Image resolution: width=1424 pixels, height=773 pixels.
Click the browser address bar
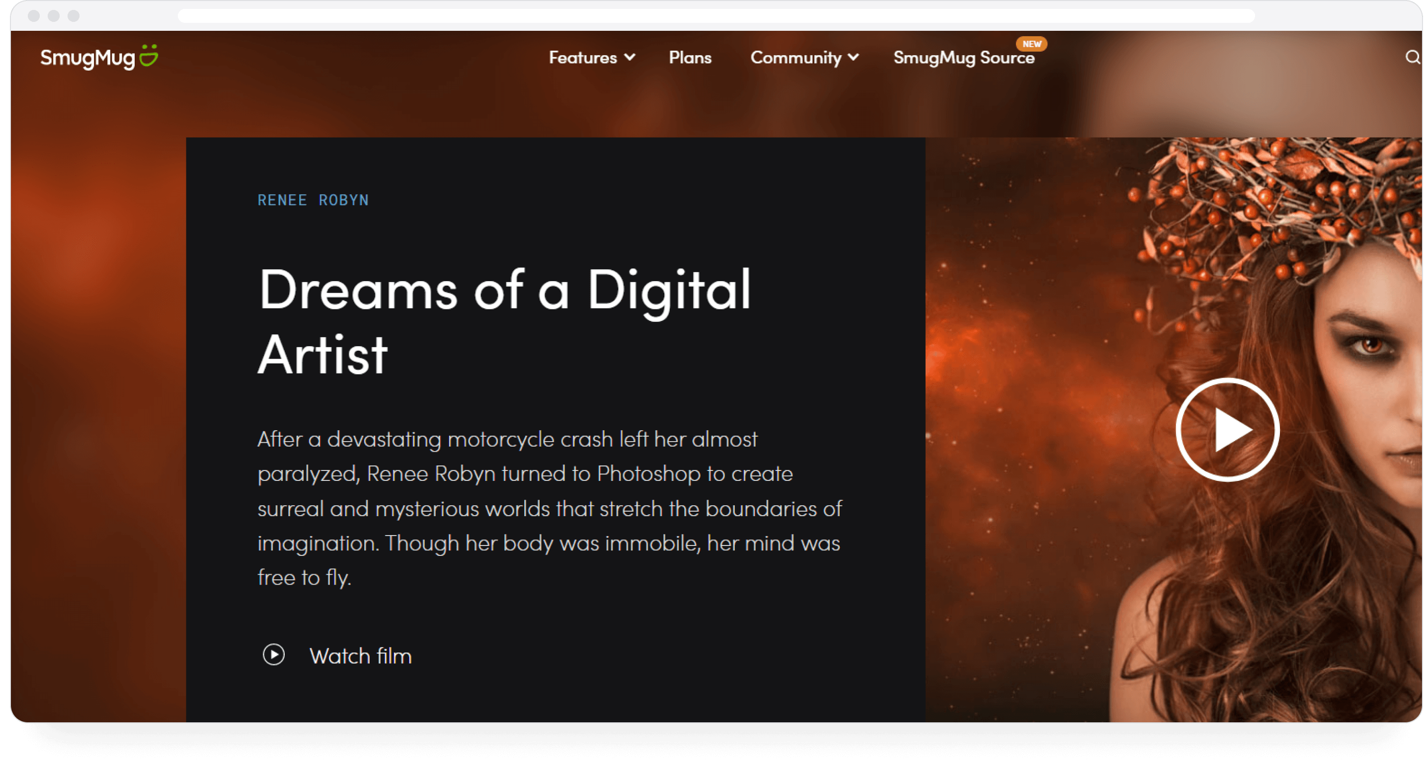tap(716, 15)
